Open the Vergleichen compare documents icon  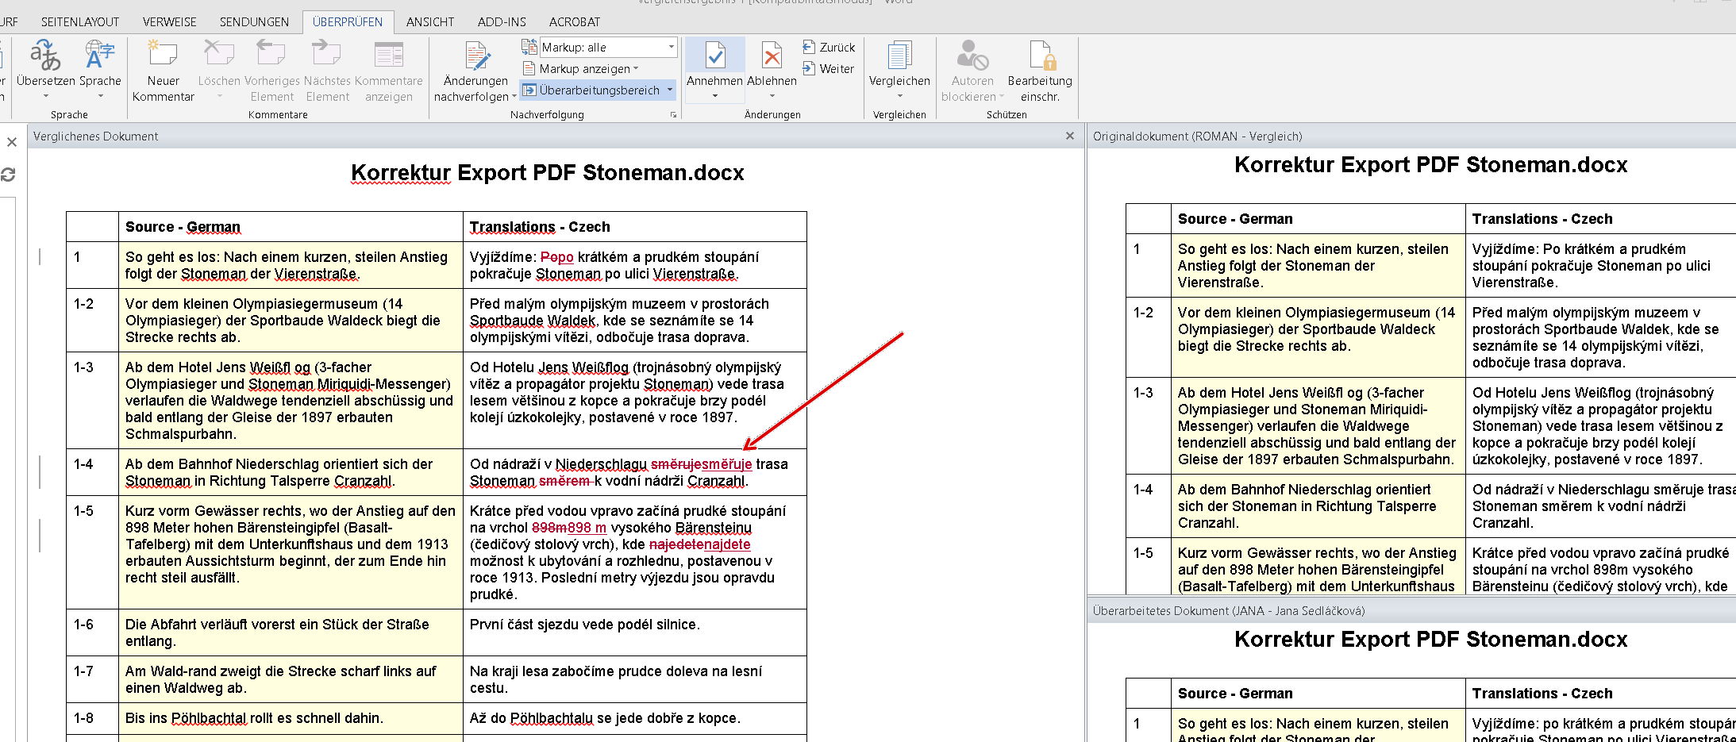899,57
